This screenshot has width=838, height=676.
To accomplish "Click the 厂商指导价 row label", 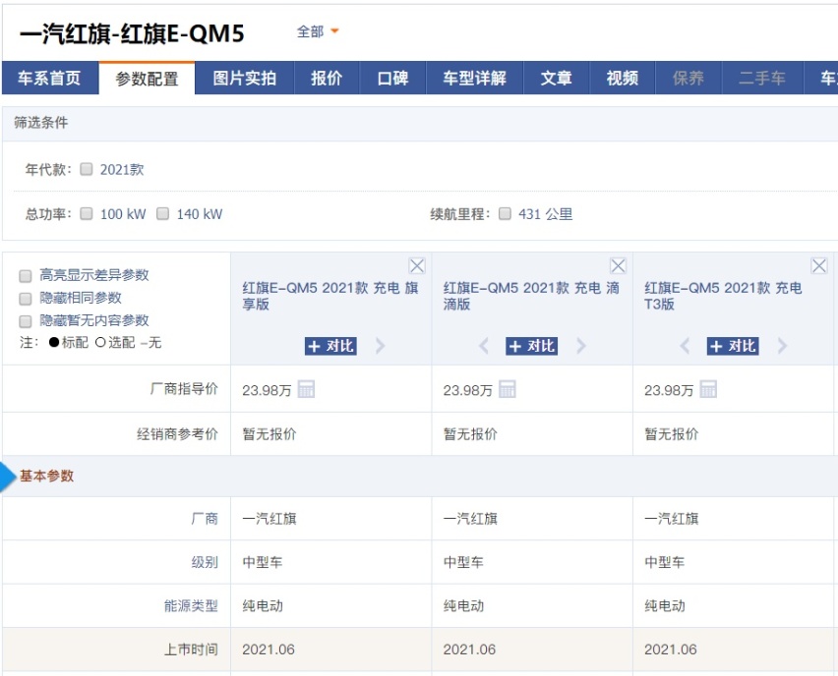I will tap(184, 389).
